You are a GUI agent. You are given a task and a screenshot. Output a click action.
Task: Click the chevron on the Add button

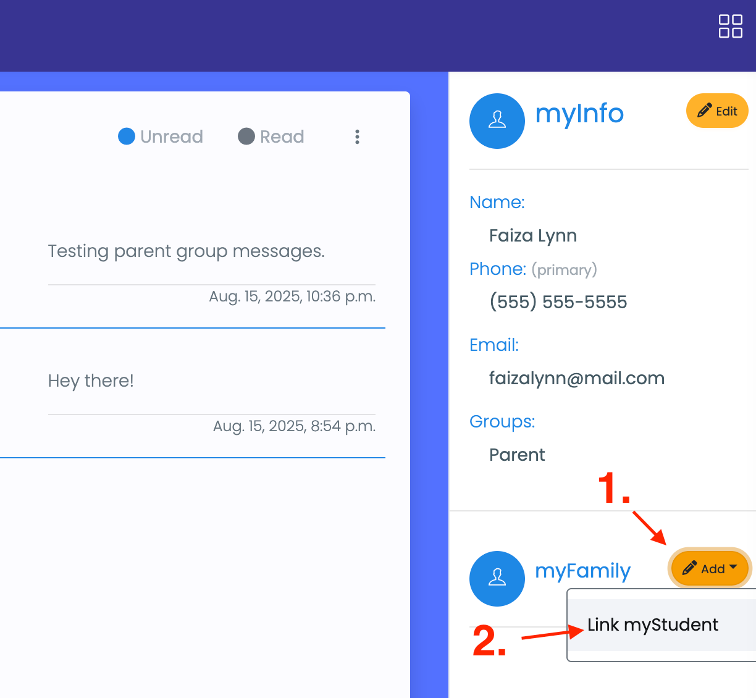click(x=732, y=568)
